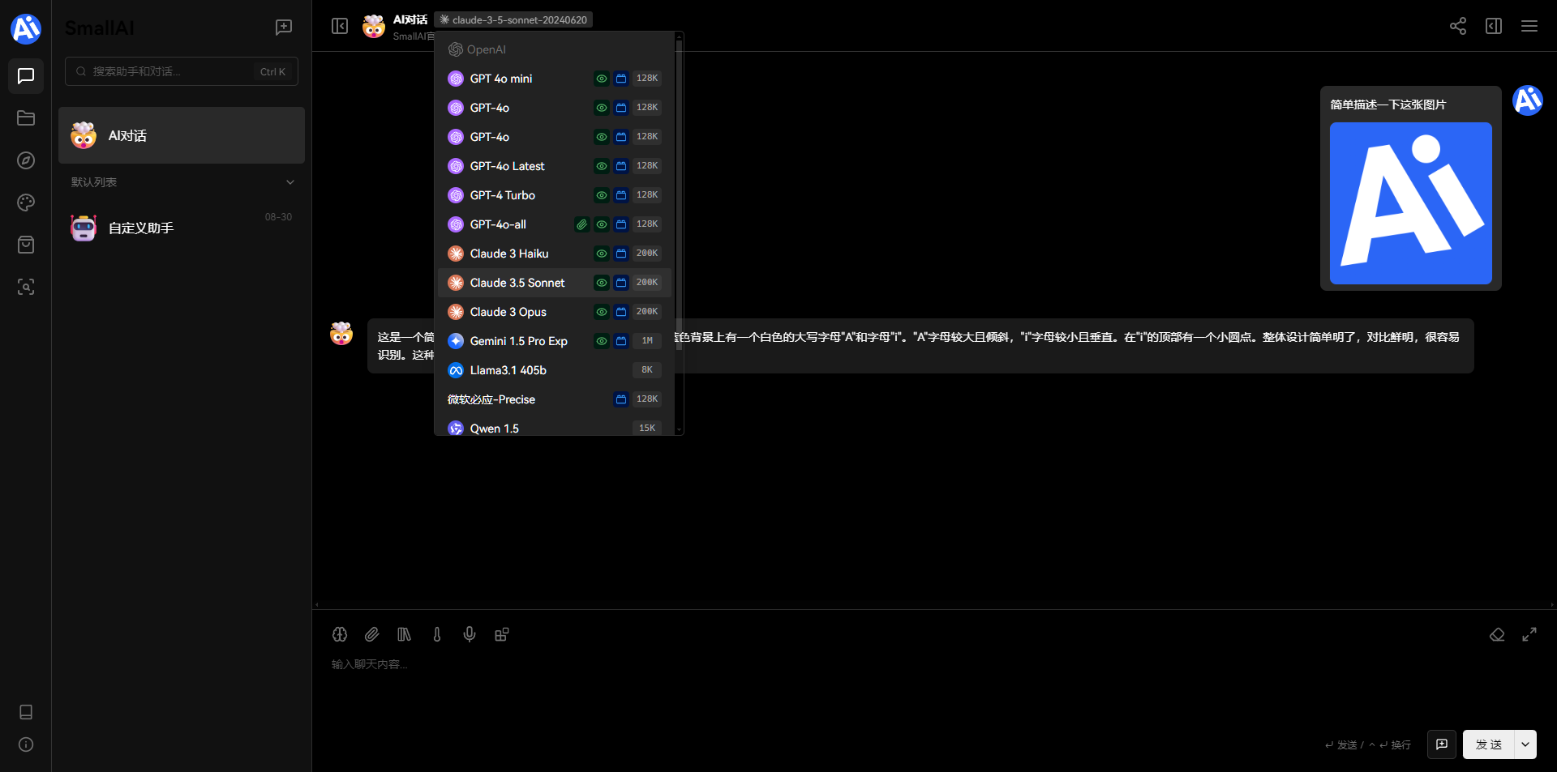1557x772 pixels.
Task: Click vision eye icon on GPT-4o Latest
Action: (x=602, y=166)
